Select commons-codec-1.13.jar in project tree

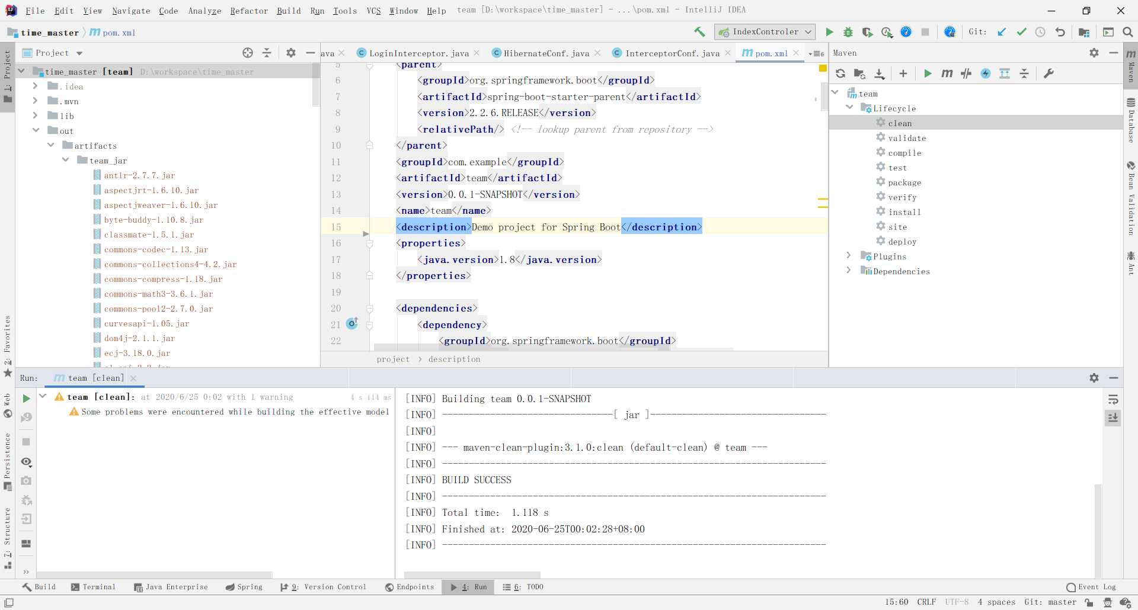pos(156,249)
